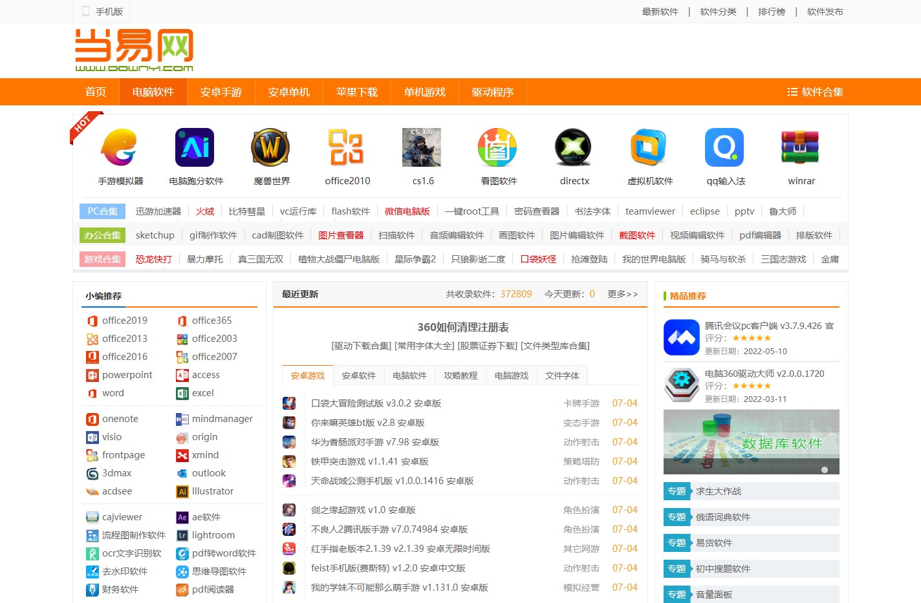Screen dimensions: 921x603
Task: Click the 更多>> link
Action: pos(623,294)
